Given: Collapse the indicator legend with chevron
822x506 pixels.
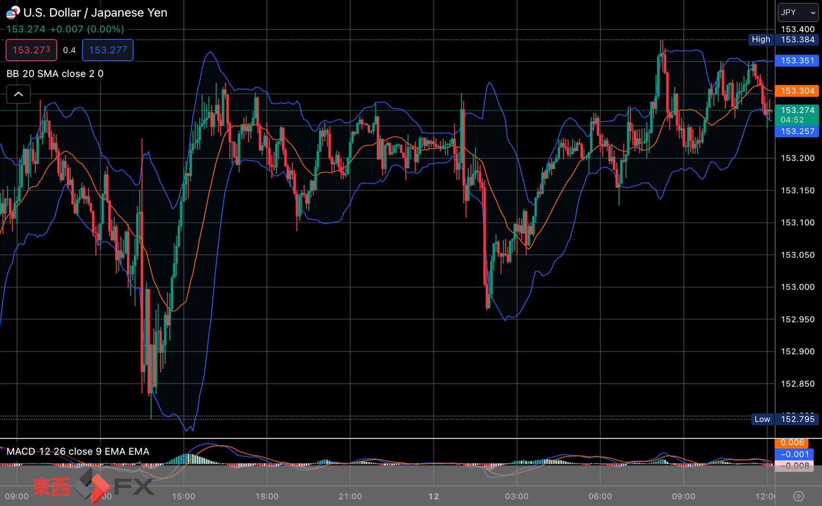Looking at the screenshot, I should [x=19, y=94].
